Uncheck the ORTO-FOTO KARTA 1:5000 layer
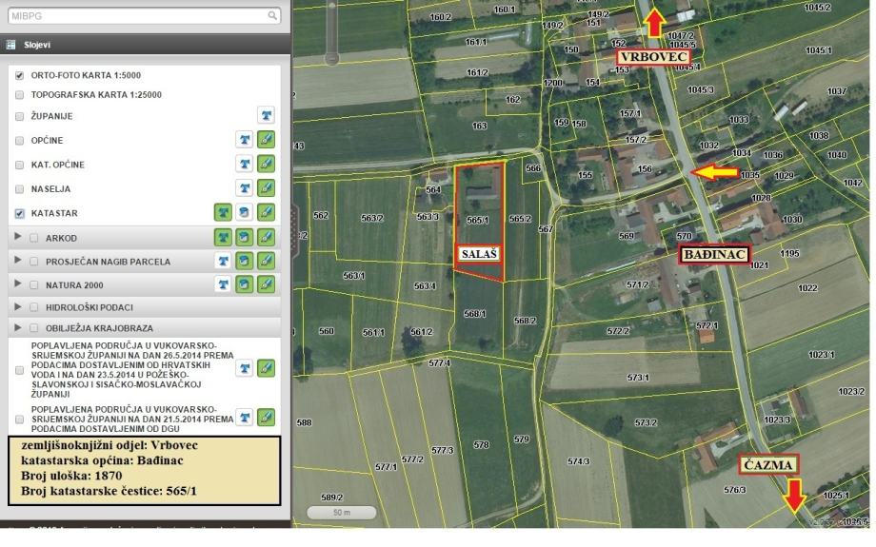 (20, 75)
